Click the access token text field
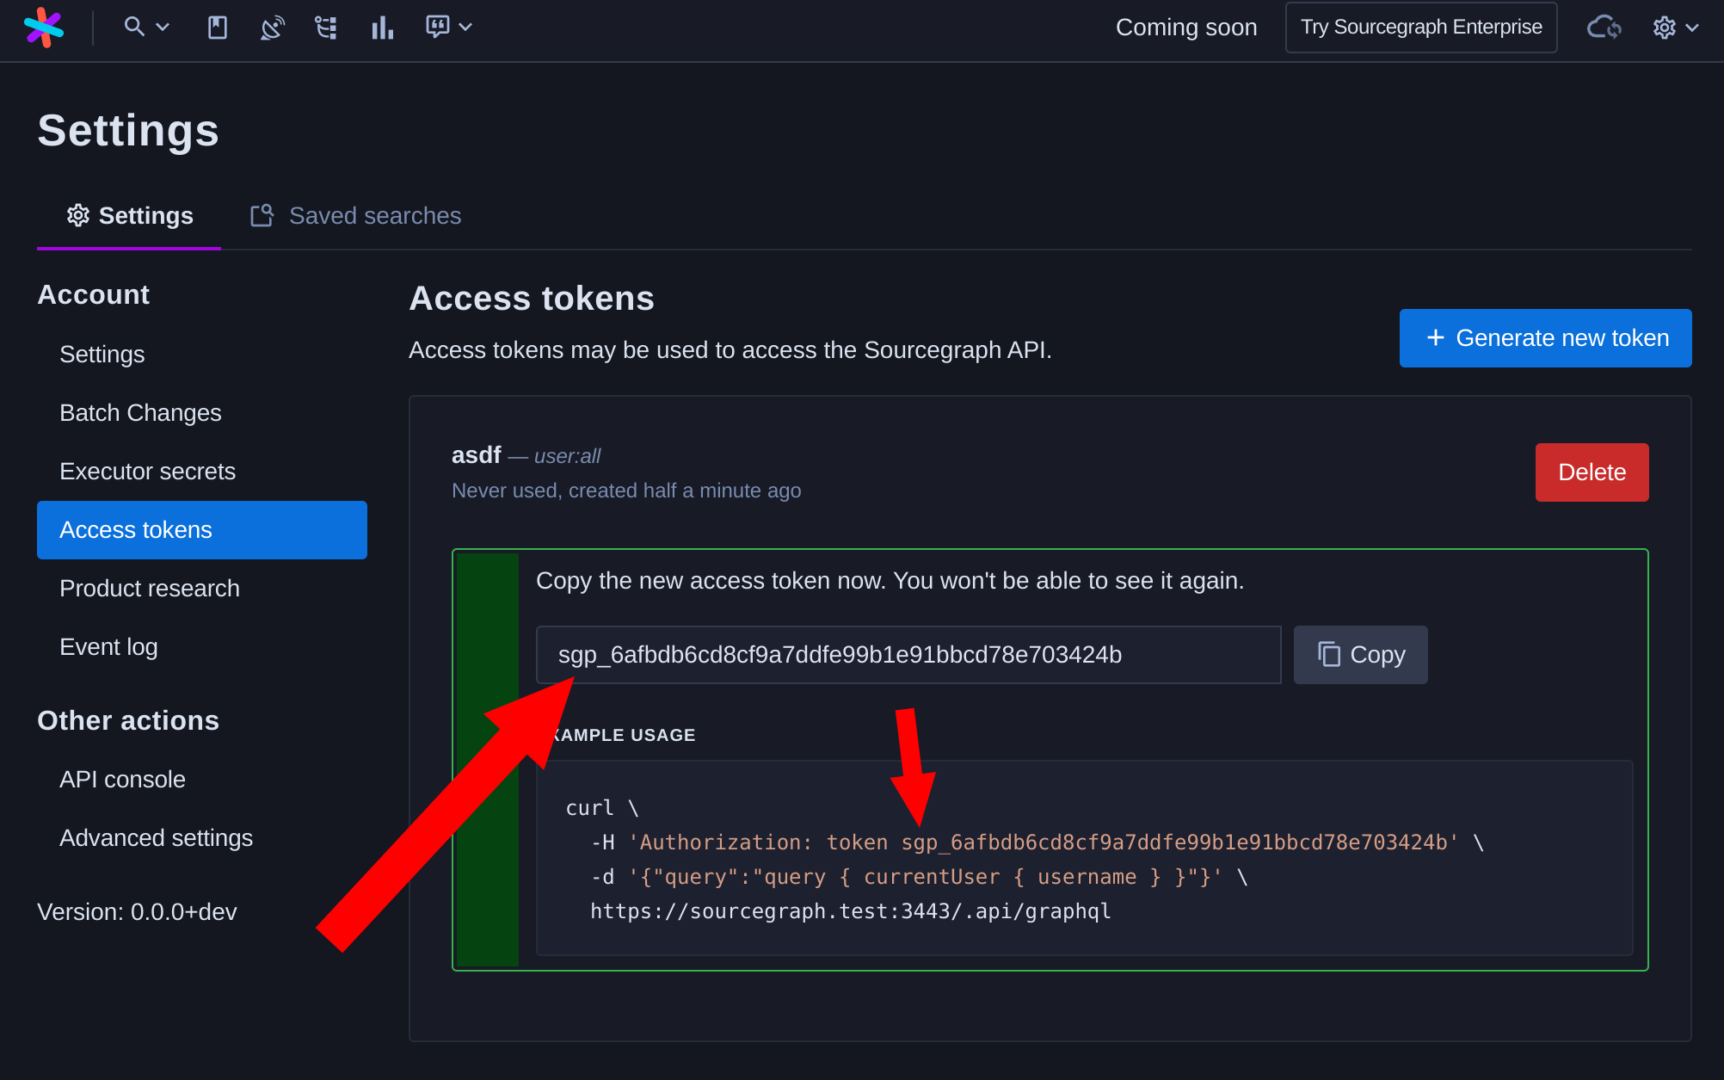The height and width of the screenshot is (1080, 1724). pyautogui.click(x=908, y=655)
